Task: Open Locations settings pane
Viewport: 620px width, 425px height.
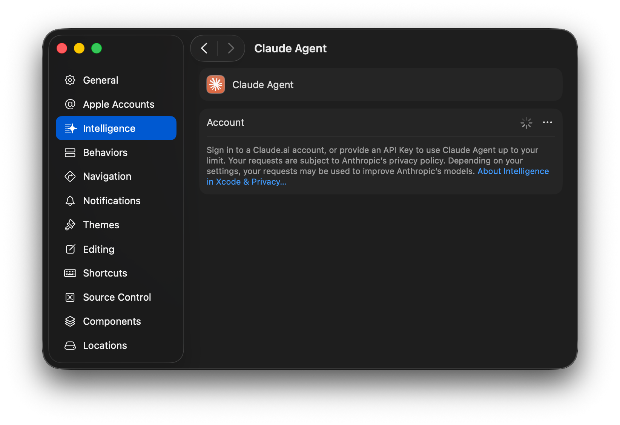Action: pyautogui.click(x=116, y=346)
